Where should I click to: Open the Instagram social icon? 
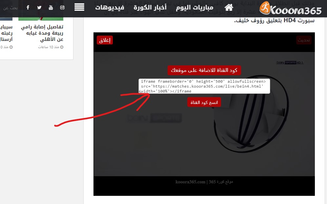pos(62,8)
